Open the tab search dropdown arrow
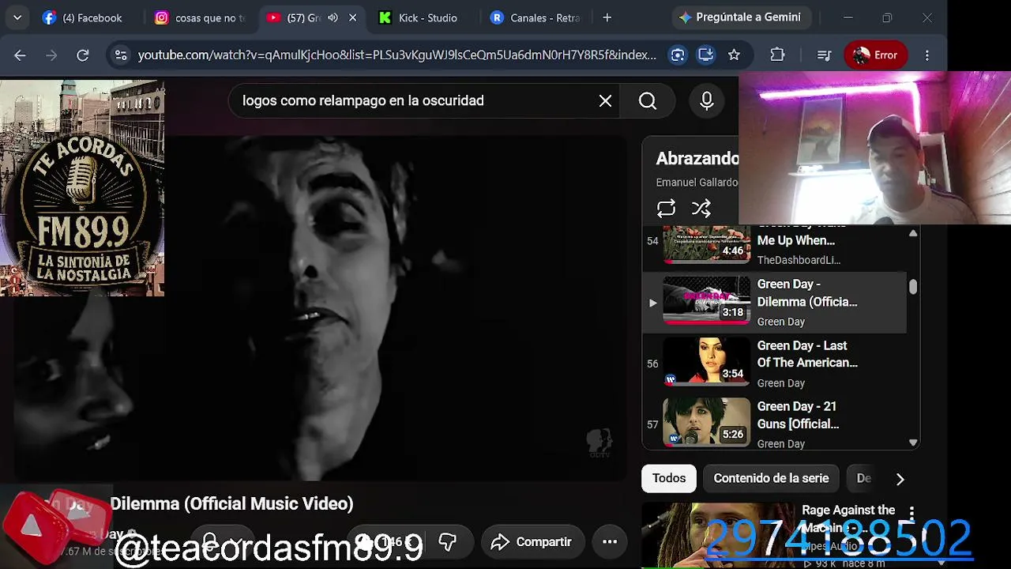The height and width of the screenshot is (569, 1011). (17, 17)
